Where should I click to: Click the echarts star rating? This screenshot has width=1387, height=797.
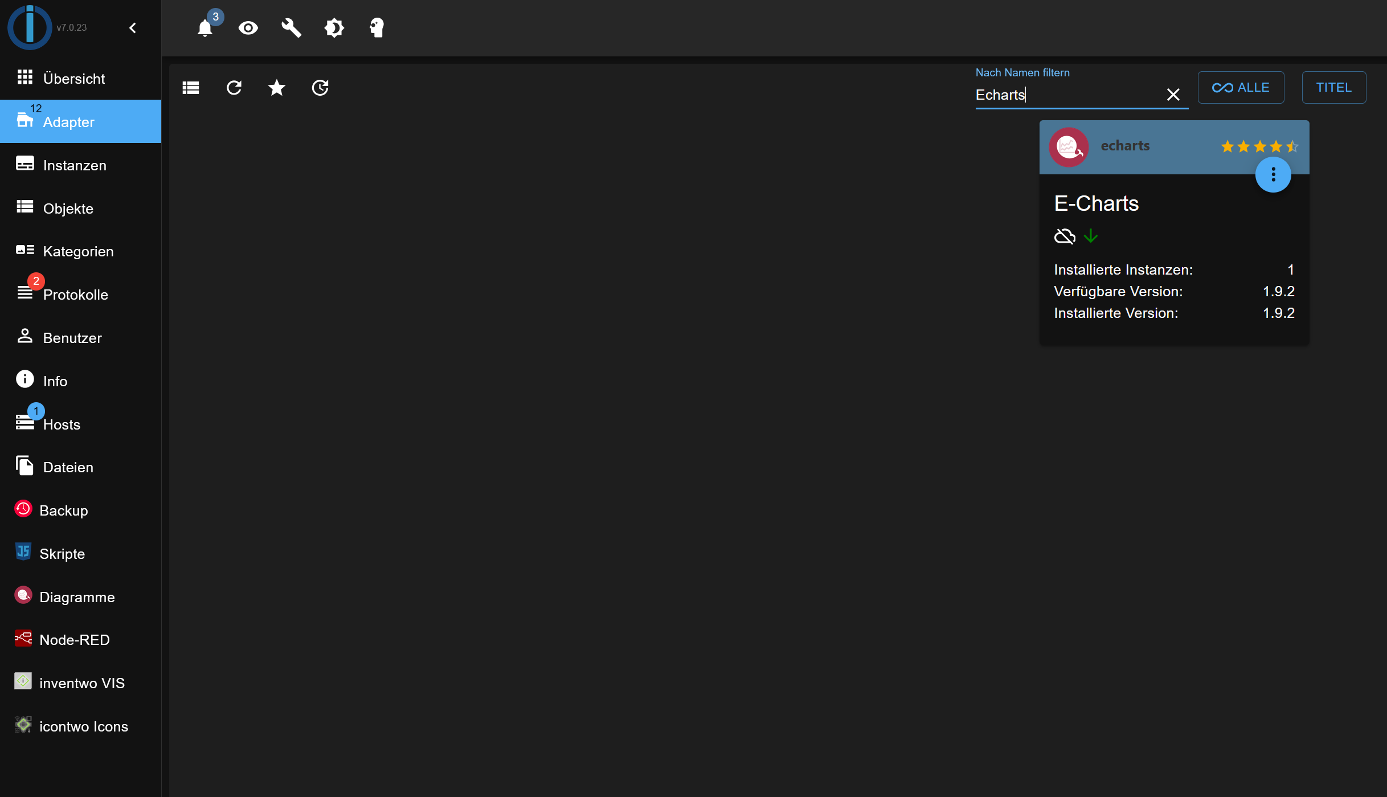(x=1259, y=146)
